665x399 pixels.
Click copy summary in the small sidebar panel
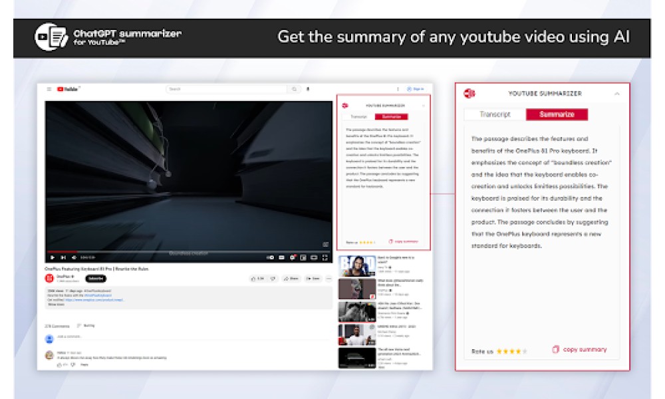coord(404,241)
